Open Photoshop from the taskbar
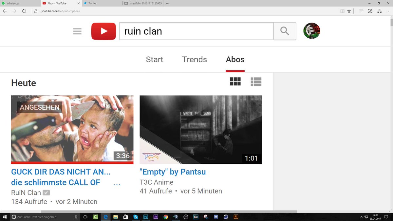Viewport: 393px width, 221px height. click(145, 217)
